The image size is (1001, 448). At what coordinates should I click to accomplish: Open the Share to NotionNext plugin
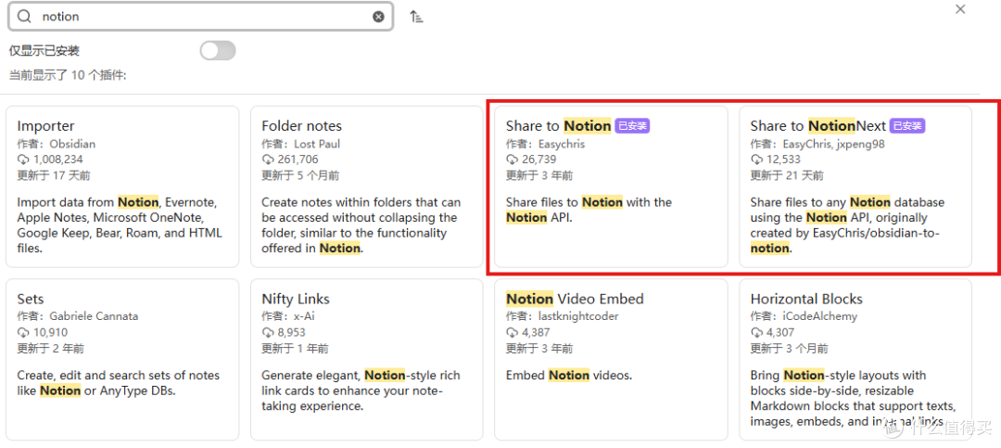click(x=855, y=186)
